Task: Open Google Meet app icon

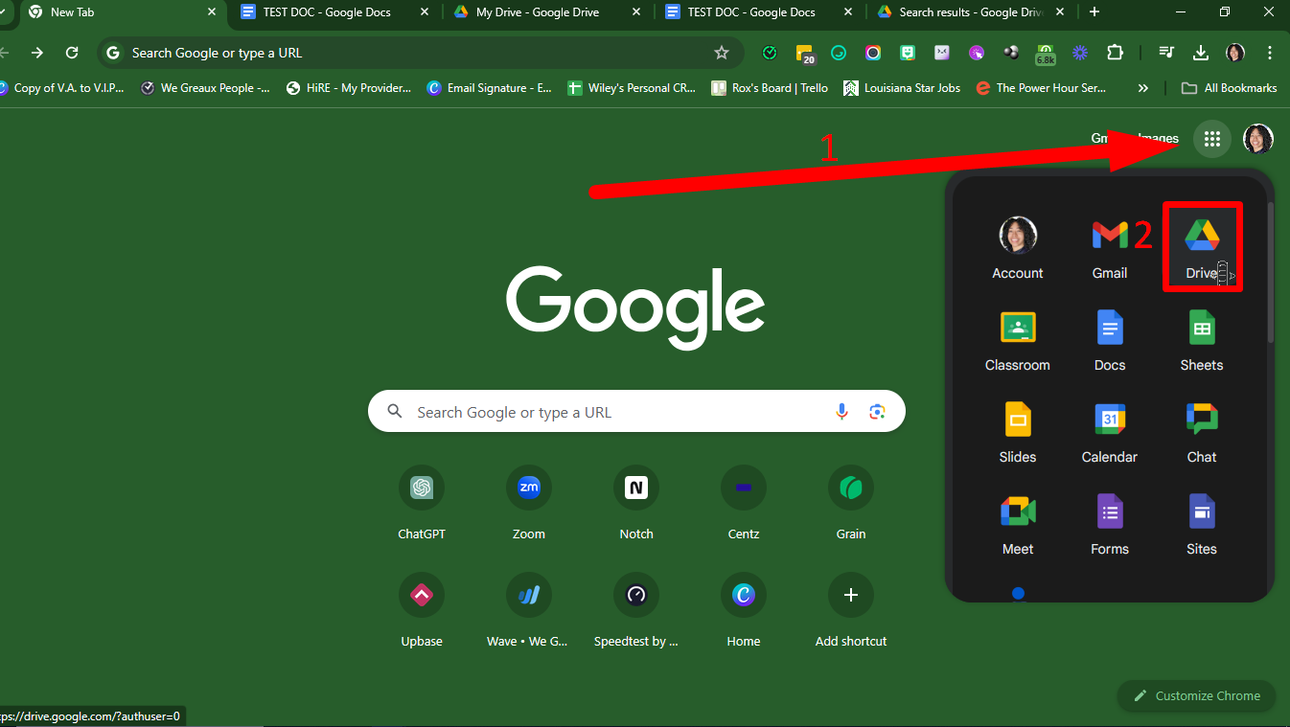Action: point(1017,523)
